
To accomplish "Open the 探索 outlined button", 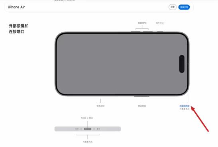I will (x=173, y=7).
